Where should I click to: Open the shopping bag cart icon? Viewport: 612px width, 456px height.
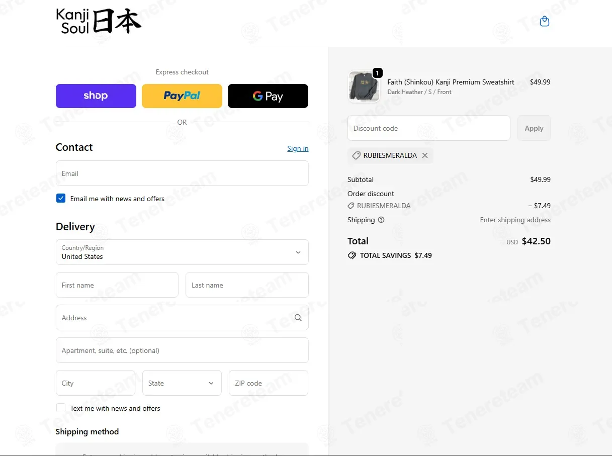[544, 22]
